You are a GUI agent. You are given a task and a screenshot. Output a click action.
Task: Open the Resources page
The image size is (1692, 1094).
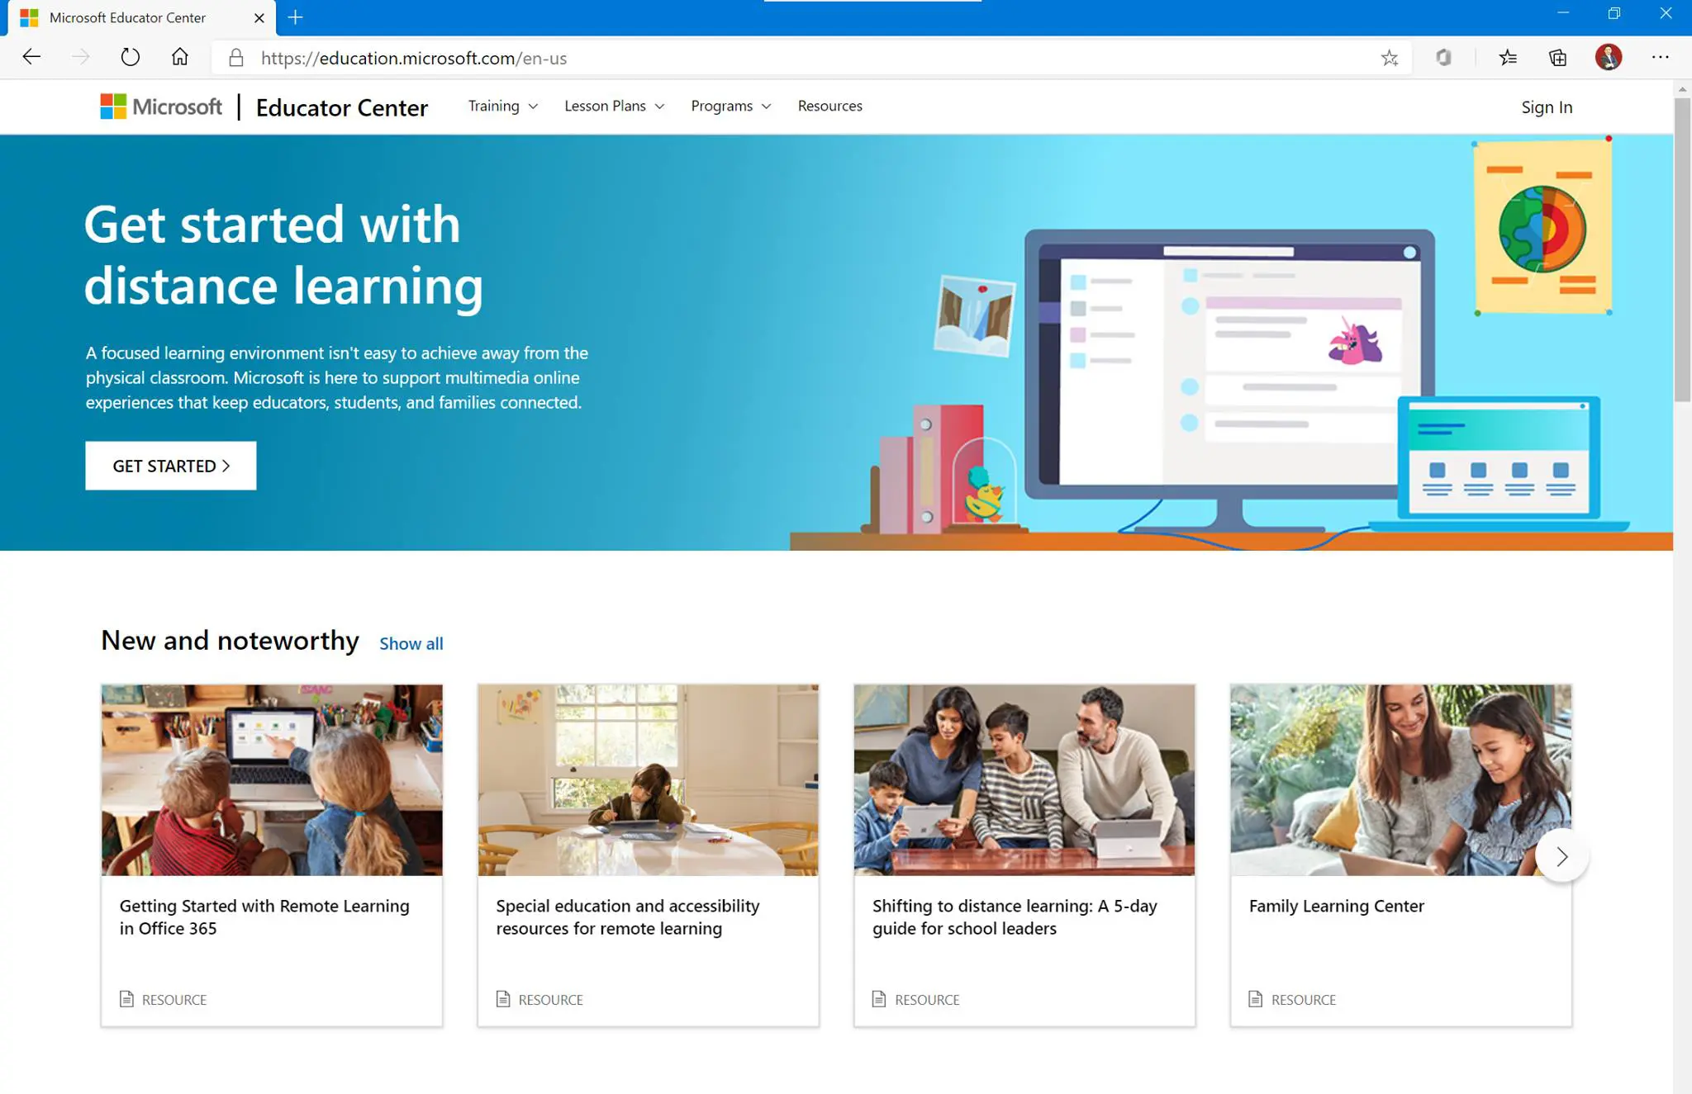tap(829, 106)
